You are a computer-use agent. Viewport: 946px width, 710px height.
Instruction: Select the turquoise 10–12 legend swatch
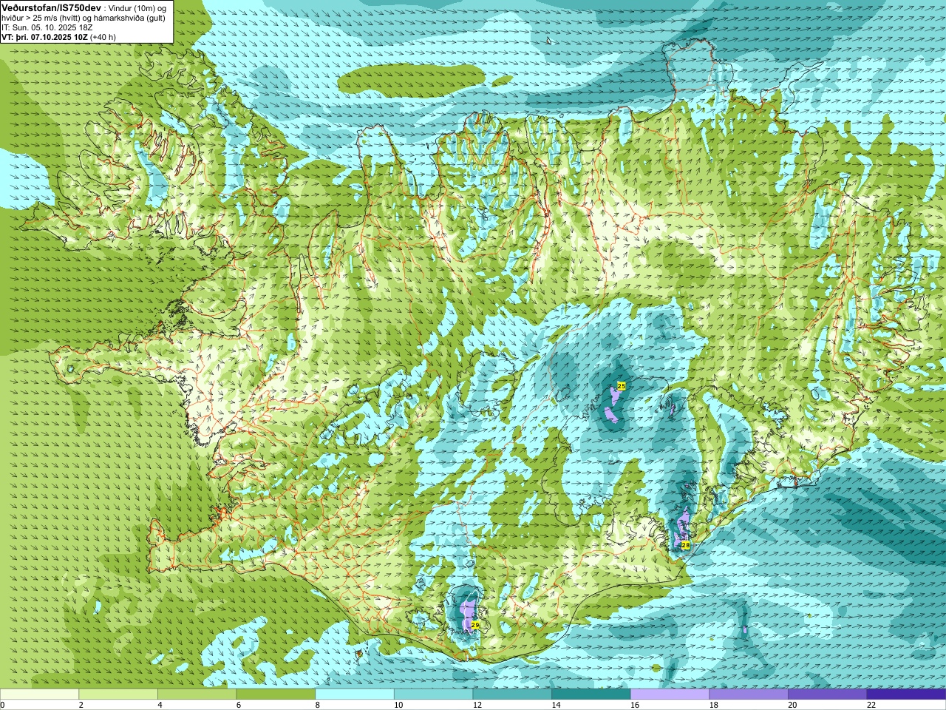433,694
